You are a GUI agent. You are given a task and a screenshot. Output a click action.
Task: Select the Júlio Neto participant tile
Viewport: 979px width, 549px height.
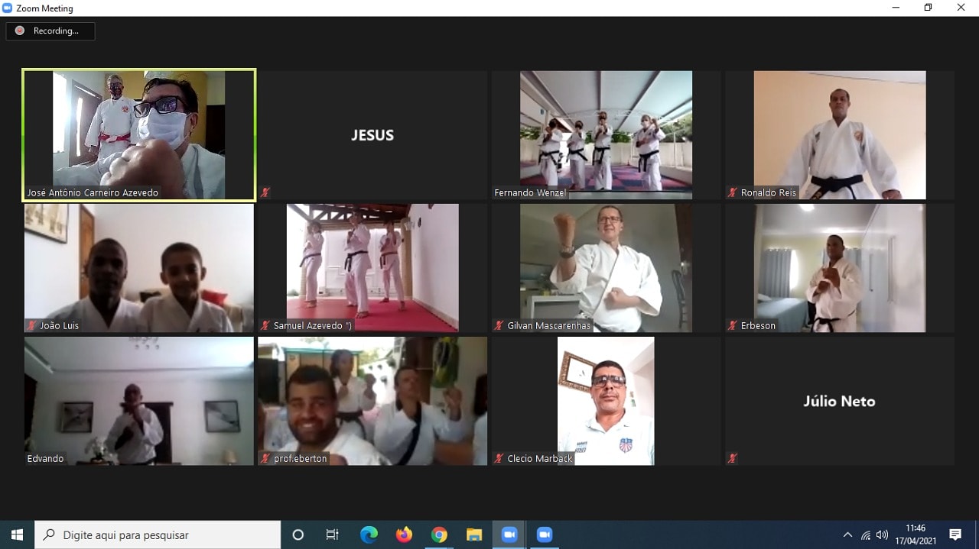(x=839, y=401)
